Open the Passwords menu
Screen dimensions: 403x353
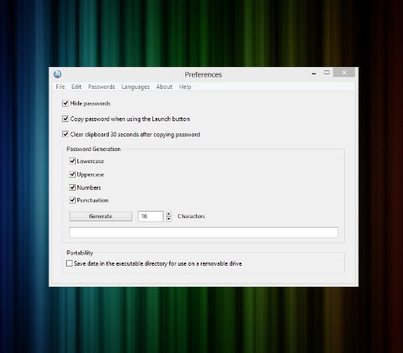(x=102, y=86)
